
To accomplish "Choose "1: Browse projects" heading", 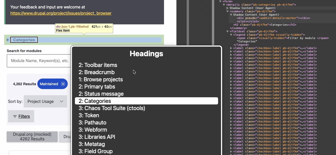I will (100, 79).
